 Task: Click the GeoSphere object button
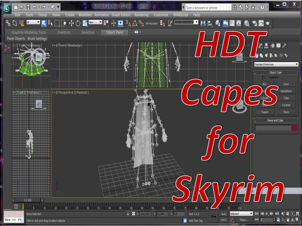(286, 91)
